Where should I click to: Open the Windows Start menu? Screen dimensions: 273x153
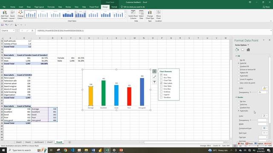(x=3, y=150)
